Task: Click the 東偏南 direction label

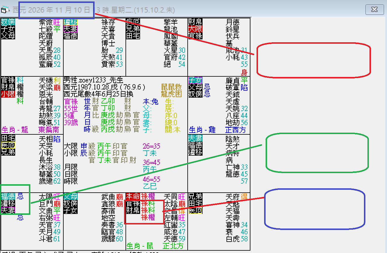Action: click(x=50, y=129)
